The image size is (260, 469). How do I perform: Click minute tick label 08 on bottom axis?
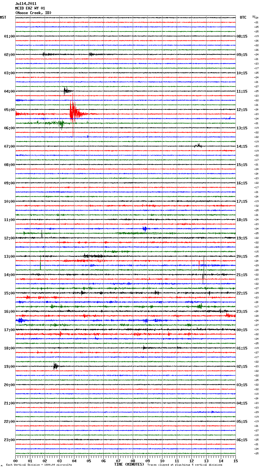[133, 461]
